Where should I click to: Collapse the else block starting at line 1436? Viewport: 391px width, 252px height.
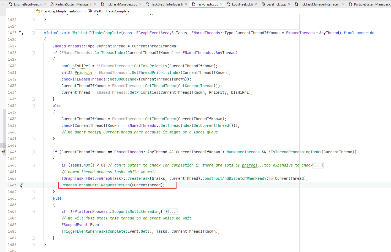pyautogui.click(x=33, y=106)
